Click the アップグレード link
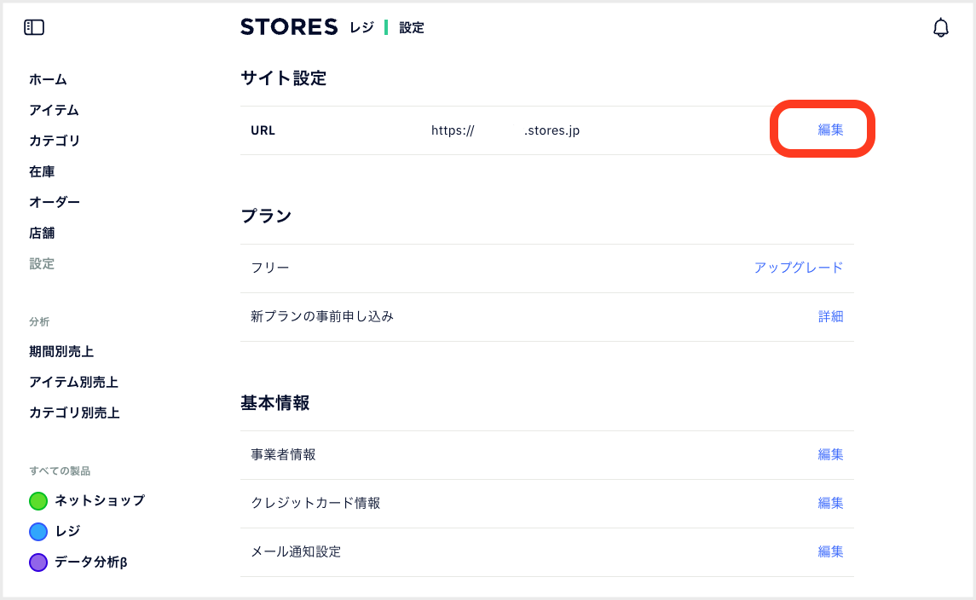Viewport: 976px width, 600px height. [799, 268]
